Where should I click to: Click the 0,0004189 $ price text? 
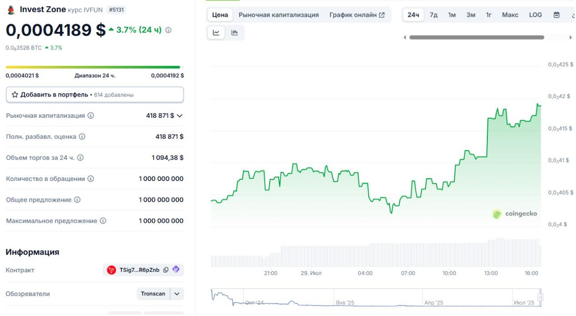coord(55,30)
